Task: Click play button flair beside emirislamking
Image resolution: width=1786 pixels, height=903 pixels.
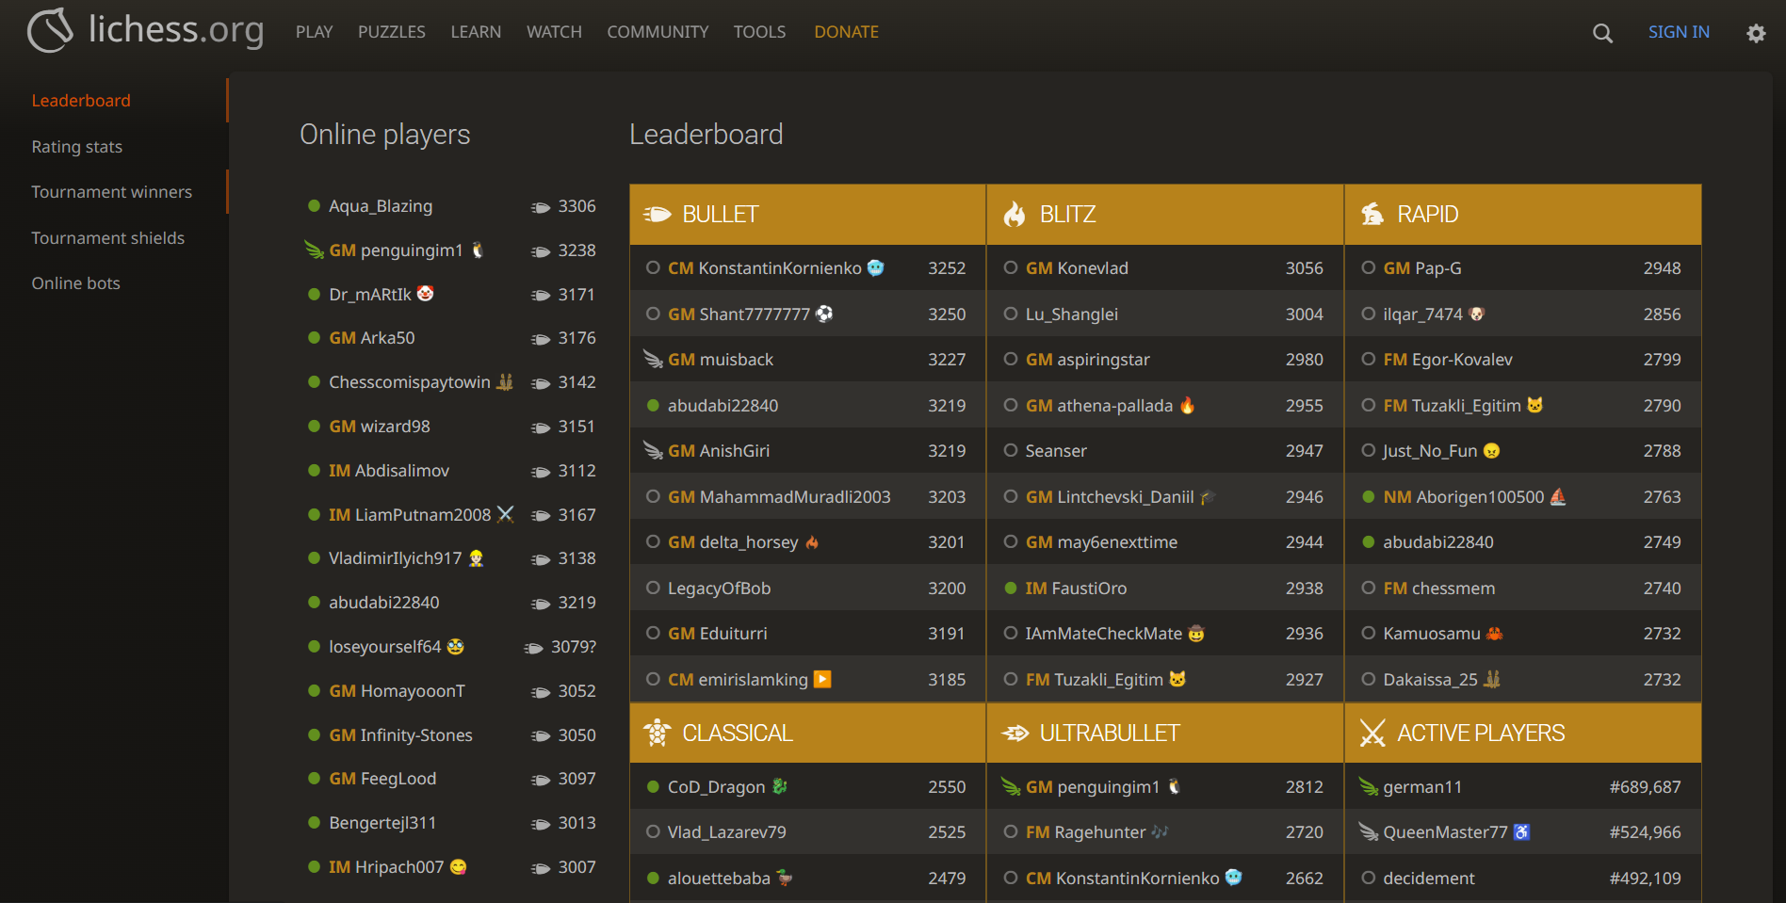Action: click(x=822, y=679)
